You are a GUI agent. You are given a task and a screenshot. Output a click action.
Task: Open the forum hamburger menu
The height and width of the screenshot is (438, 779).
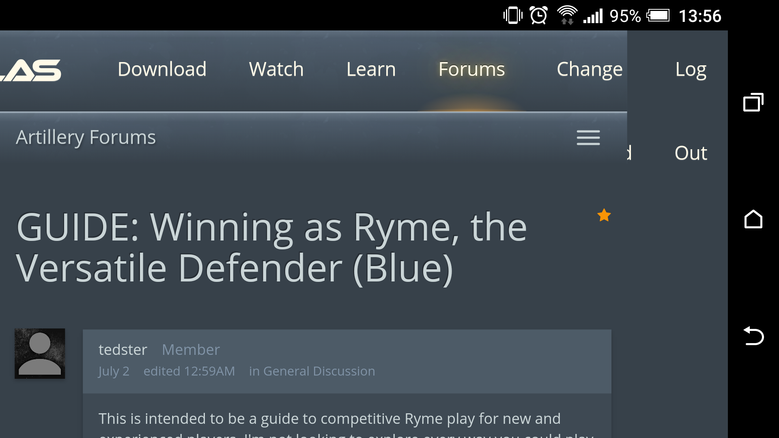[x=588, y=138]
